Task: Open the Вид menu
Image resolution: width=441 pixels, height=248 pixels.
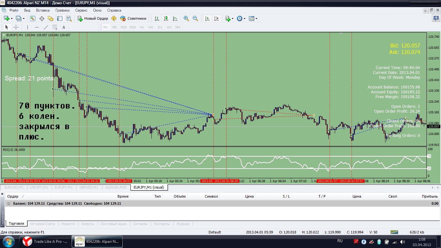Action: (x=27, y=10)
